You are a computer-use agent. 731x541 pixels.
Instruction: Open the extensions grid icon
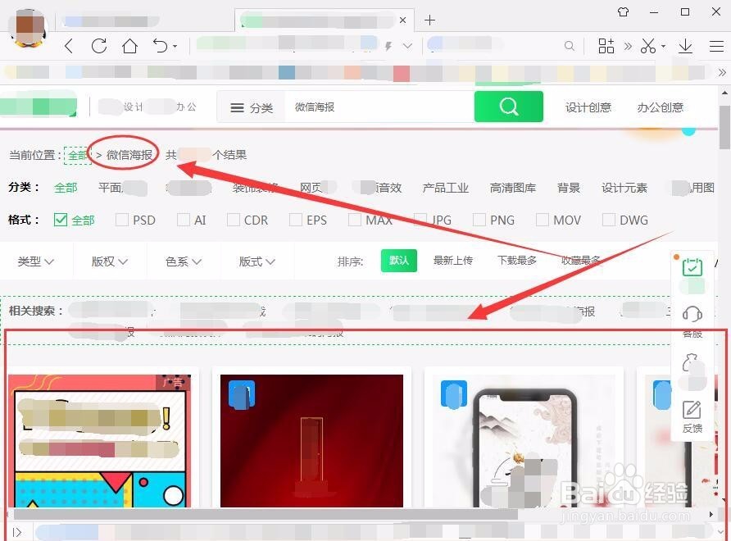606,46
